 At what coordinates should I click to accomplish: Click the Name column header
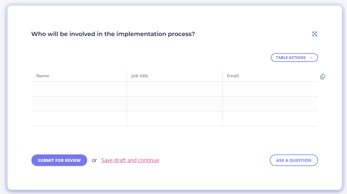[43, 76]
